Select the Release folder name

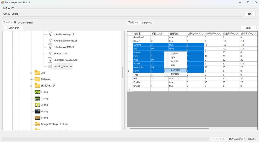(46, 79)
